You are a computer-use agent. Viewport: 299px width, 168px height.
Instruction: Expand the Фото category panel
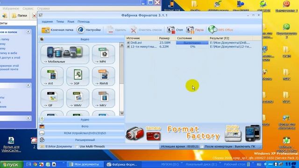(81, 126)
